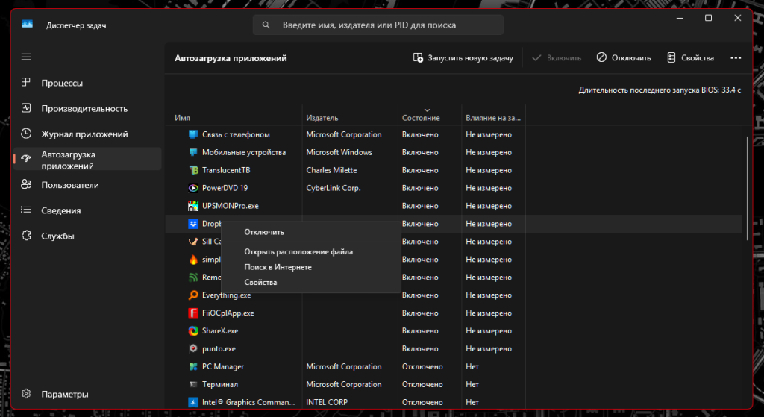This screenshot has height=417, width=764.
Task: Click the magnifier search icon
Action: click(266, 25)
